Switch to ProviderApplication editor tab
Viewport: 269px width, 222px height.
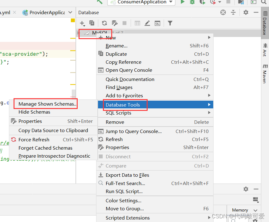44,12
